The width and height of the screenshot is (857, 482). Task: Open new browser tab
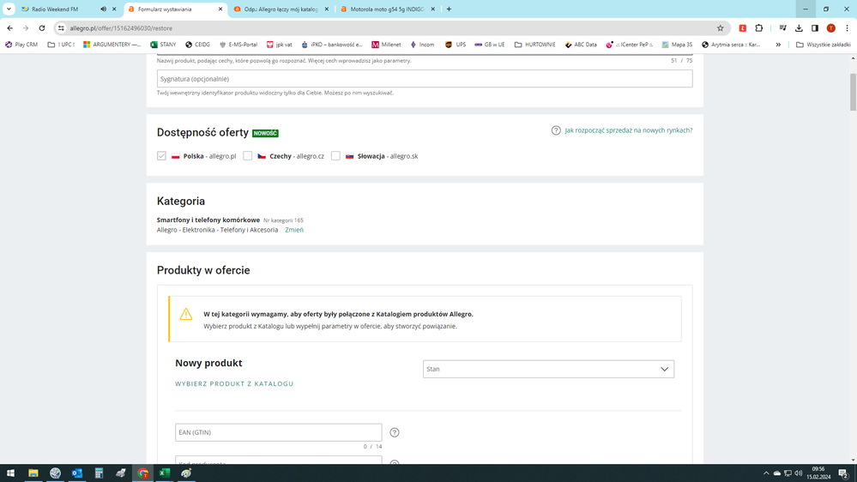[449, 9]
